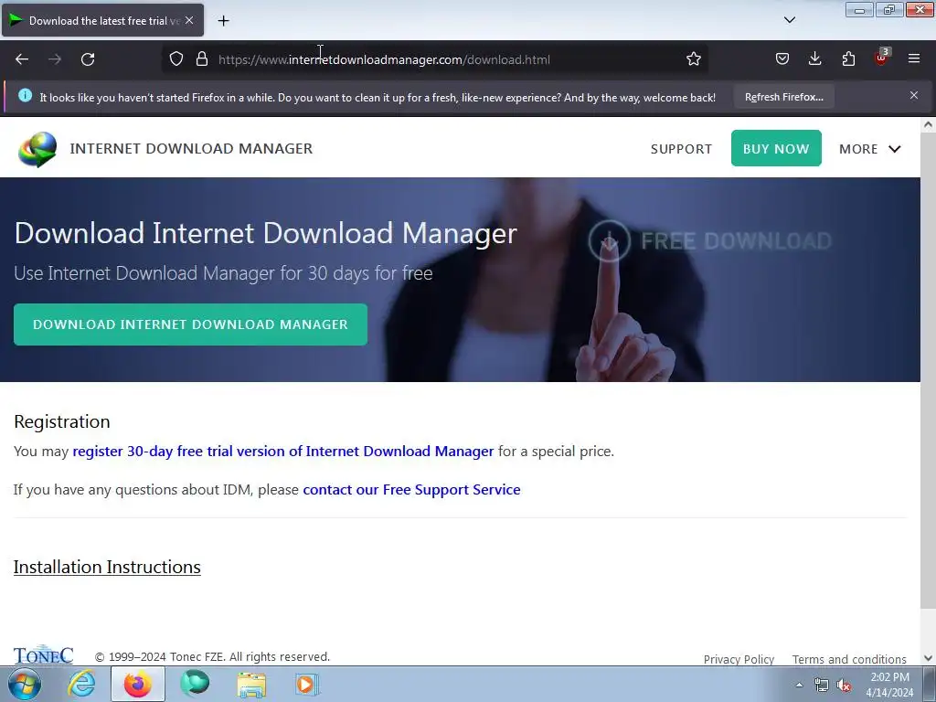Save page to Pocket
The image size is (936, 702).
point(782,59)
